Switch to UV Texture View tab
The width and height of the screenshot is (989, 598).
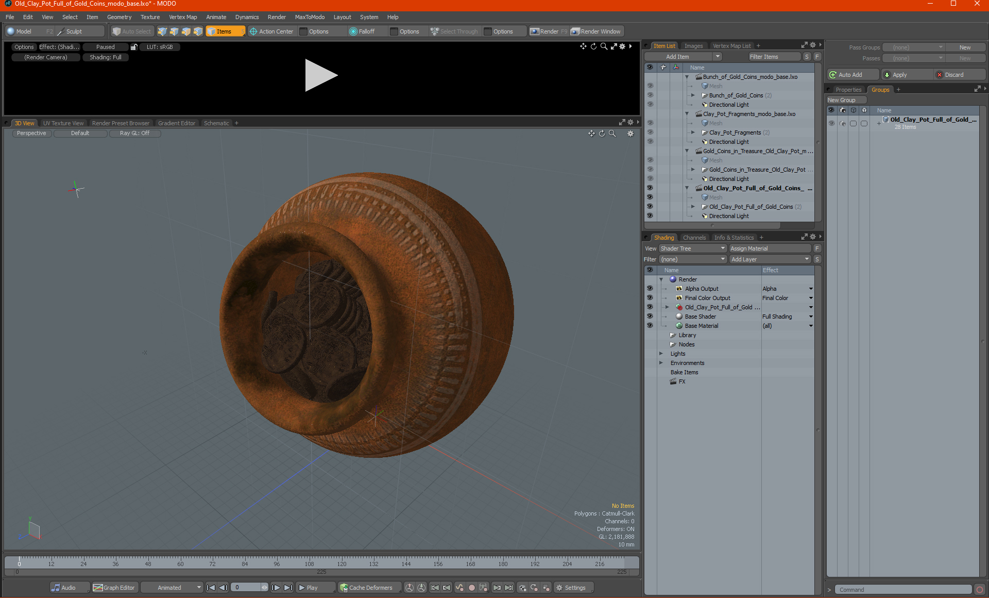[63, 123]
